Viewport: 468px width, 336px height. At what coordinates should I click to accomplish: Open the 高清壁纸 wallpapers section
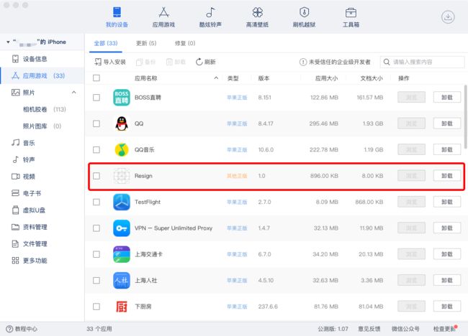257,17
